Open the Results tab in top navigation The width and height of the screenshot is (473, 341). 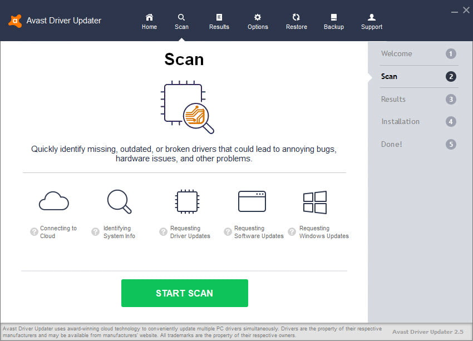point(219,22)
